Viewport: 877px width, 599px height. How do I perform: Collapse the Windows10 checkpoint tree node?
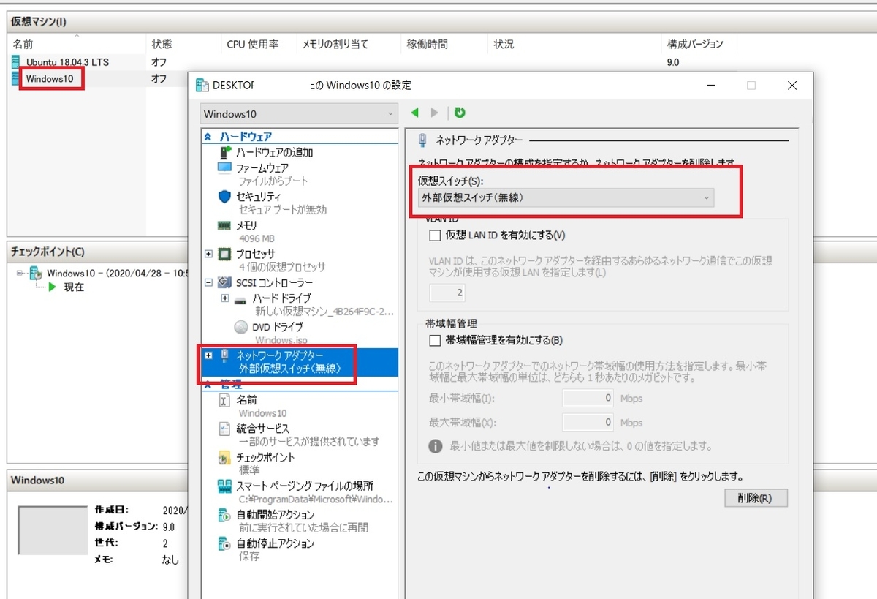pyautogui.click(x=20, y=274)
